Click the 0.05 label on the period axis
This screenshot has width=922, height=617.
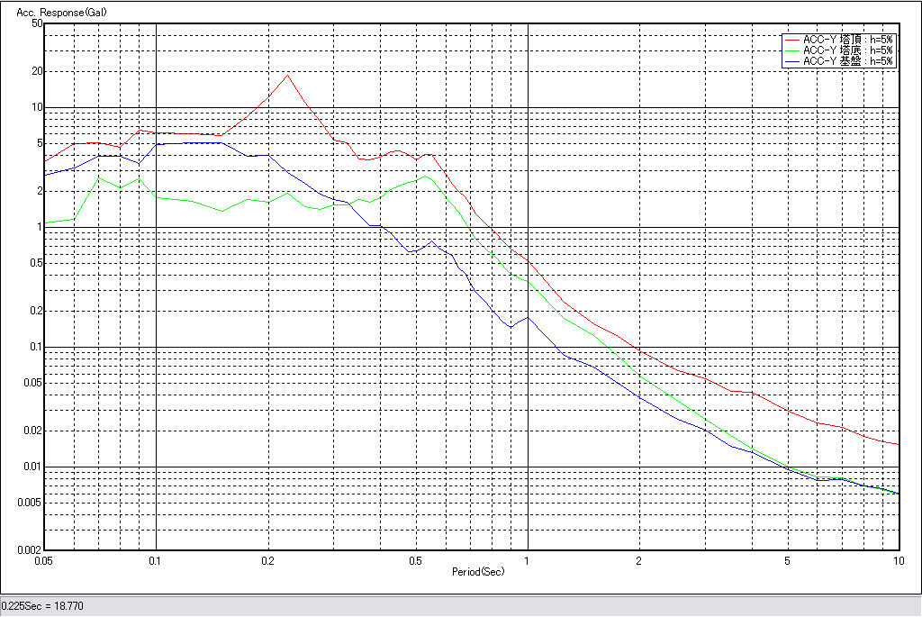pyautogui.click(x=44, y=561)
